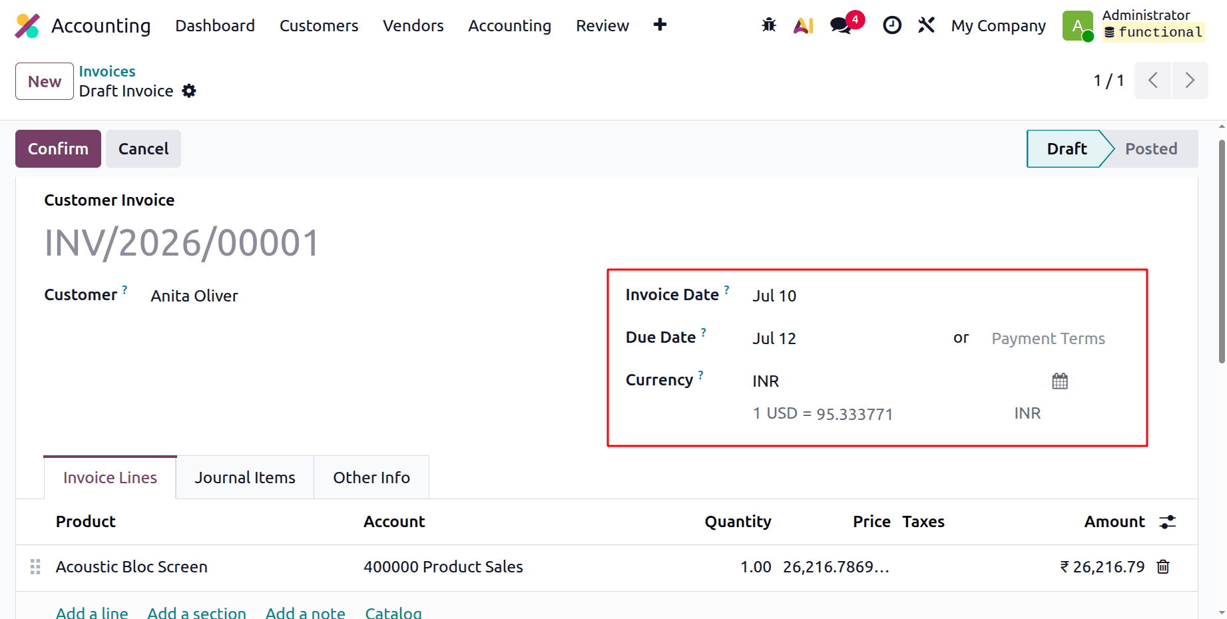Open the Vendors menu
Viewport: 1227px width, 619px height.
[413, 25]
